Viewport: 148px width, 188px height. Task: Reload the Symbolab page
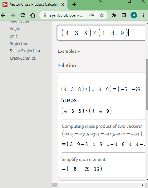(x=23, y=15)
